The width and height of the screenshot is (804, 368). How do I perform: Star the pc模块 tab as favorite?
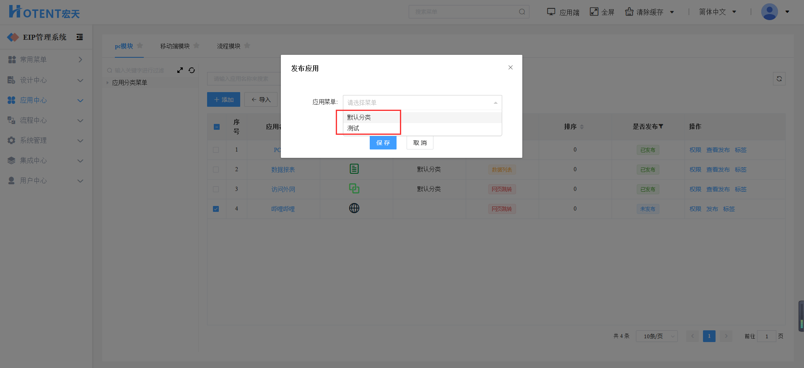tap(140, 46)
